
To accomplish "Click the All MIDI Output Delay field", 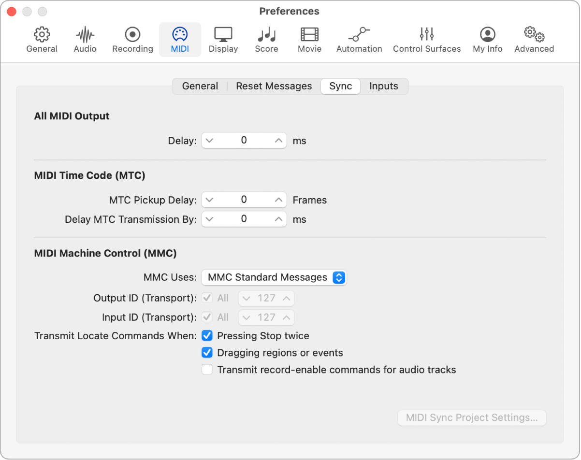I will (x=244, y=141).
